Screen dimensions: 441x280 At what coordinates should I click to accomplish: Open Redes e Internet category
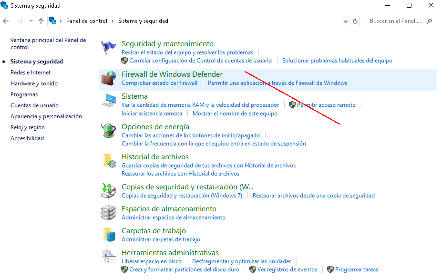(31, 73)
